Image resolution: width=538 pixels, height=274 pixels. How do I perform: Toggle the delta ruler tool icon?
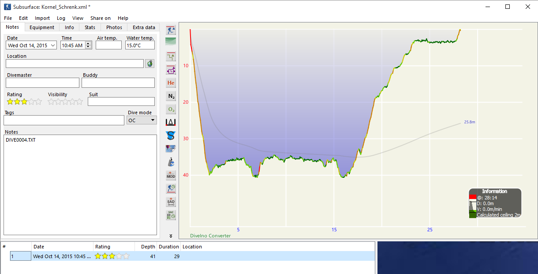(171, 122)
